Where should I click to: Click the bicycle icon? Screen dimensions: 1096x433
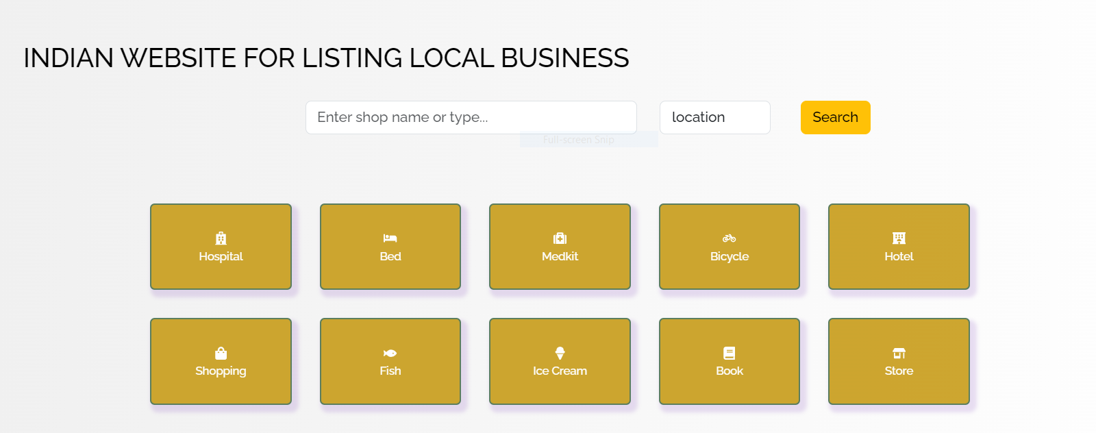[x=729, y=238]
